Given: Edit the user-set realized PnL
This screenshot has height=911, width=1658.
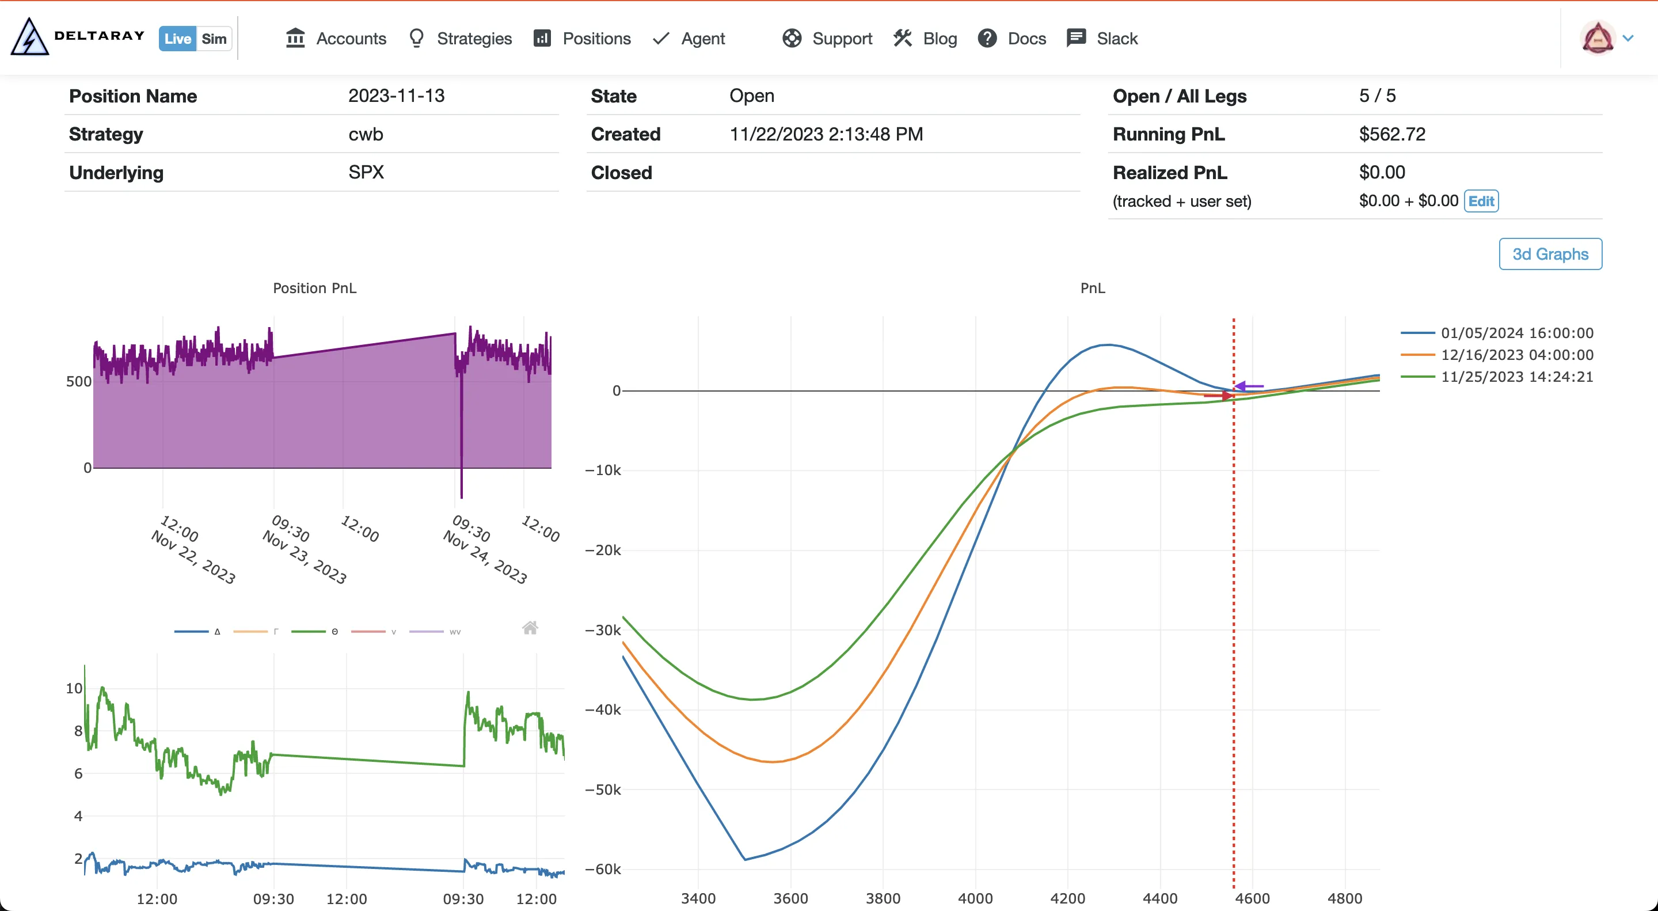Looking at the screenshot, I should pos(1482,201).
